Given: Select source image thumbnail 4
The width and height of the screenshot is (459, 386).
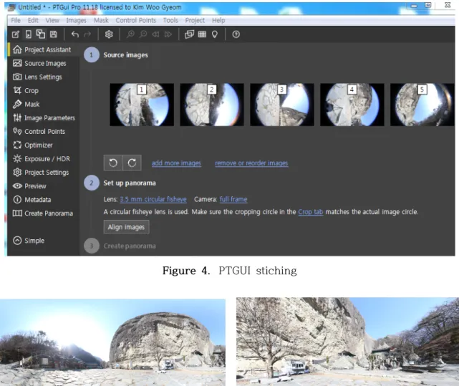Looking at the screenshot, I should click(352, 105).
